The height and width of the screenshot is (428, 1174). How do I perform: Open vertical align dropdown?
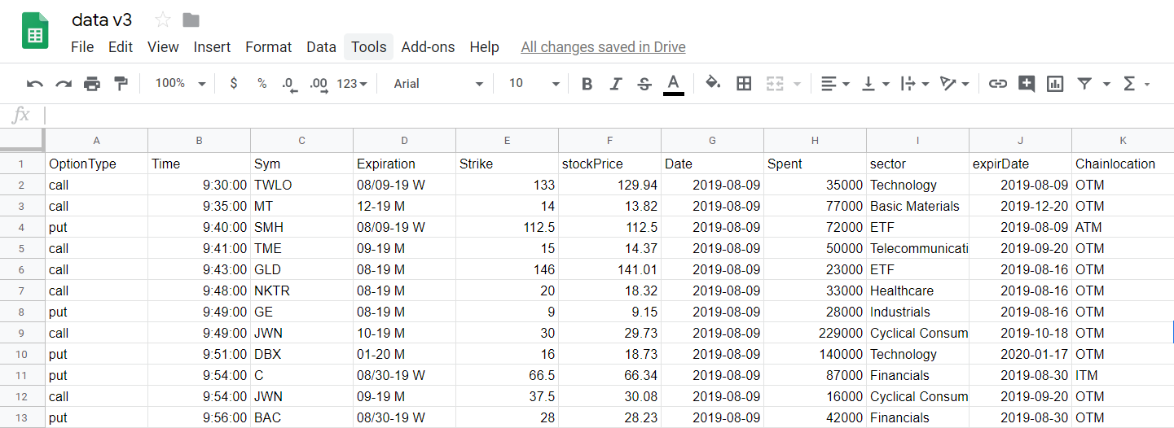[877, 83]
